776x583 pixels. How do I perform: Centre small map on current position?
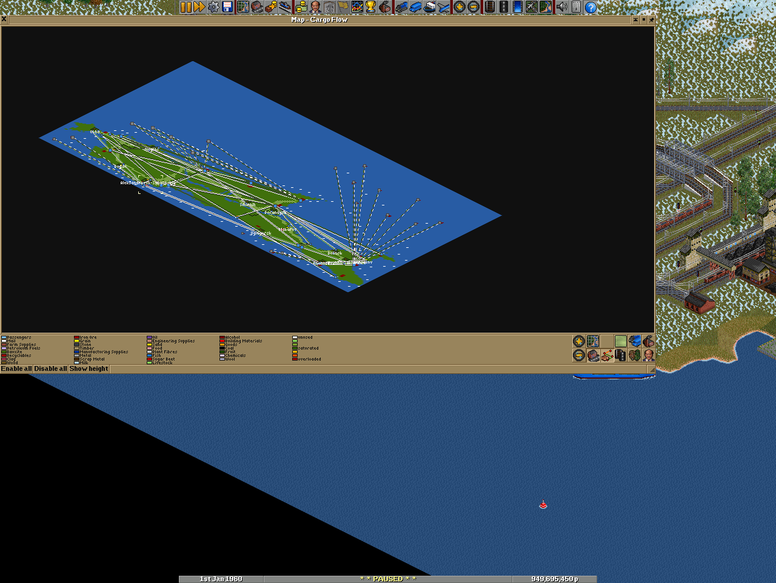tap(593, 341)
